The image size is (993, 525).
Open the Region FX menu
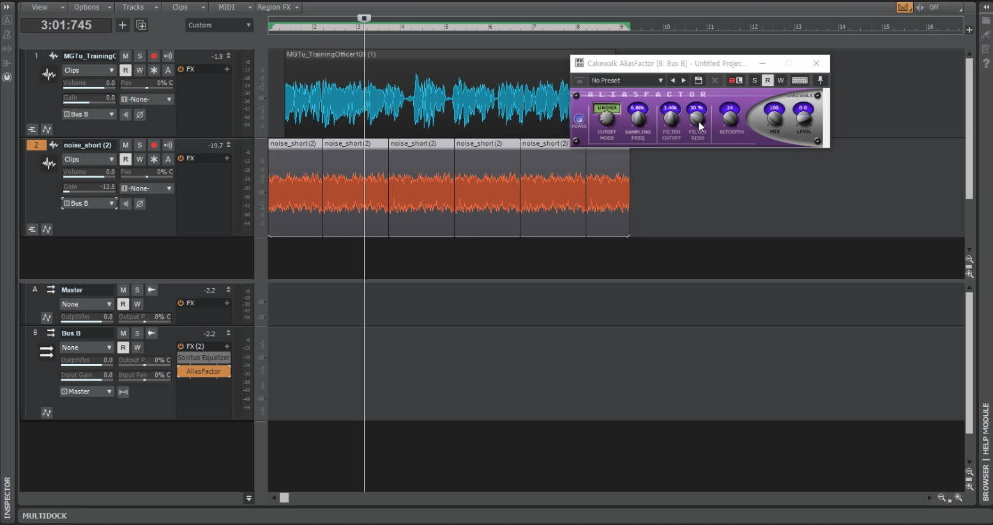coord(278,7)
